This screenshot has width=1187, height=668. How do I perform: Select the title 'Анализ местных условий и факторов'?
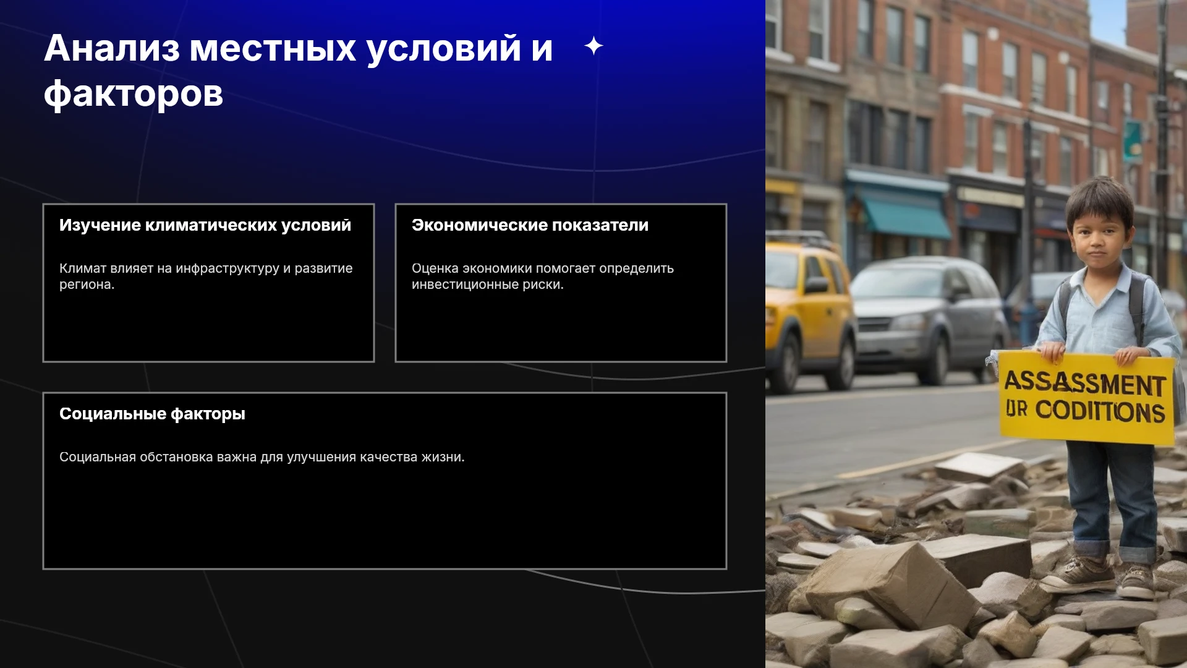pyautogui.click(x=299, y=71)
